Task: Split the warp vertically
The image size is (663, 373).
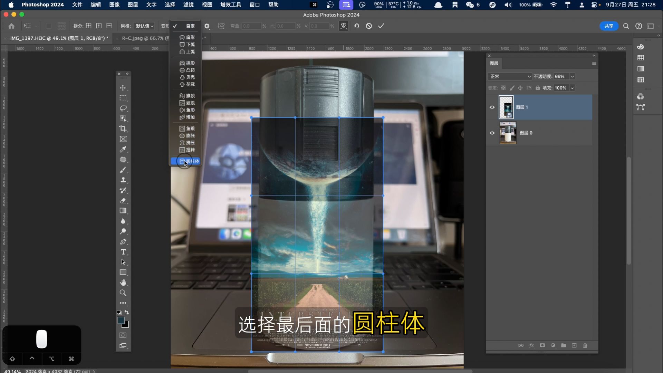Action: pos(99,26)
